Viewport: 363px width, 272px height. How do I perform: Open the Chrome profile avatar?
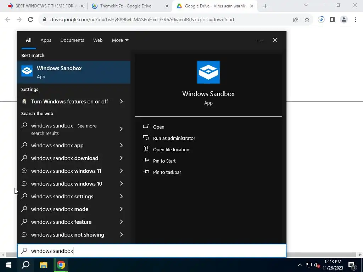pyautogui.click(x=344, y=19)
